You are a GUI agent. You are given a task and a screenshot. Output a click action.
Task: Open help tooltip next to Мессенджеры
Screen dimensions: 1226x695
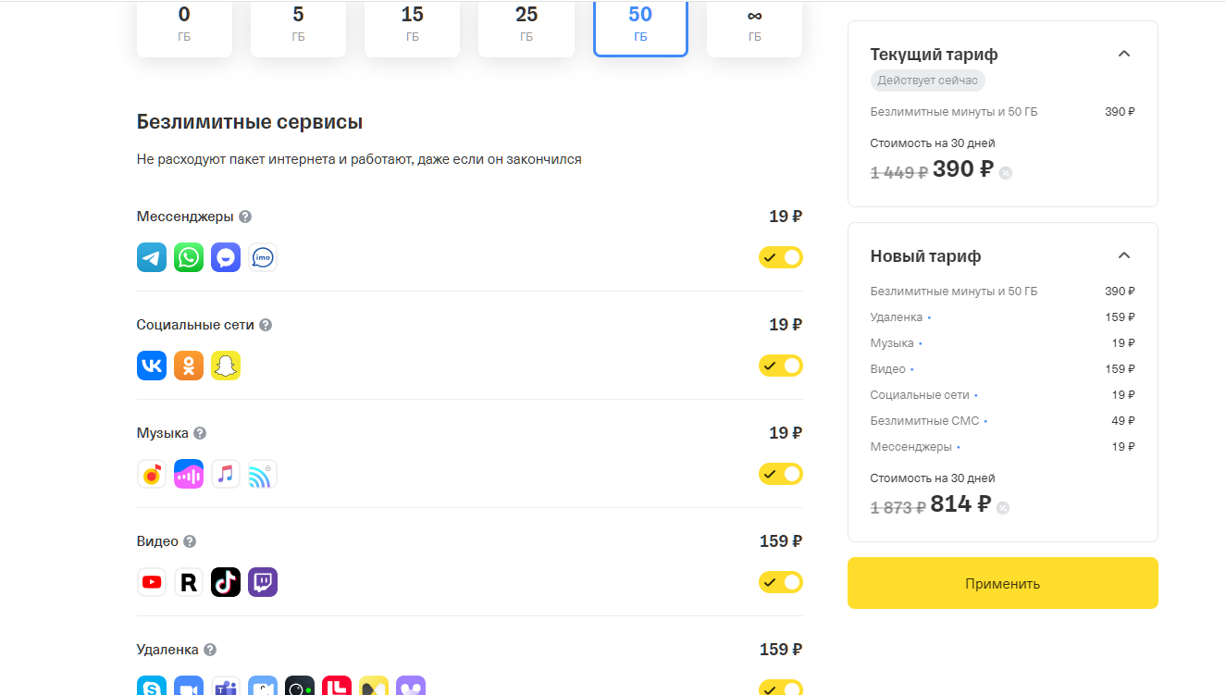tap(245, 217)
